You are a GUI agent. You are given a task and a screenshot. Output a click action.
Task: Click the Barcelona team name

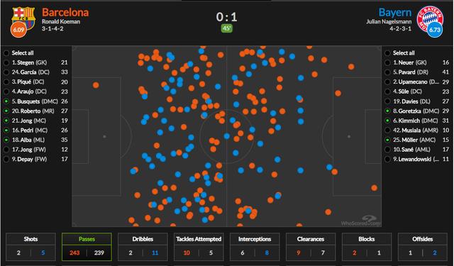[x=65, y=13]
